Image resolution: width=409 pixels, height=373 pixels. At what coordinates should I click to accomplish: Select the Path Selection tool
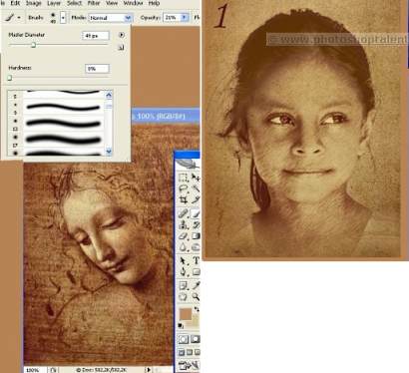[183, 261]
